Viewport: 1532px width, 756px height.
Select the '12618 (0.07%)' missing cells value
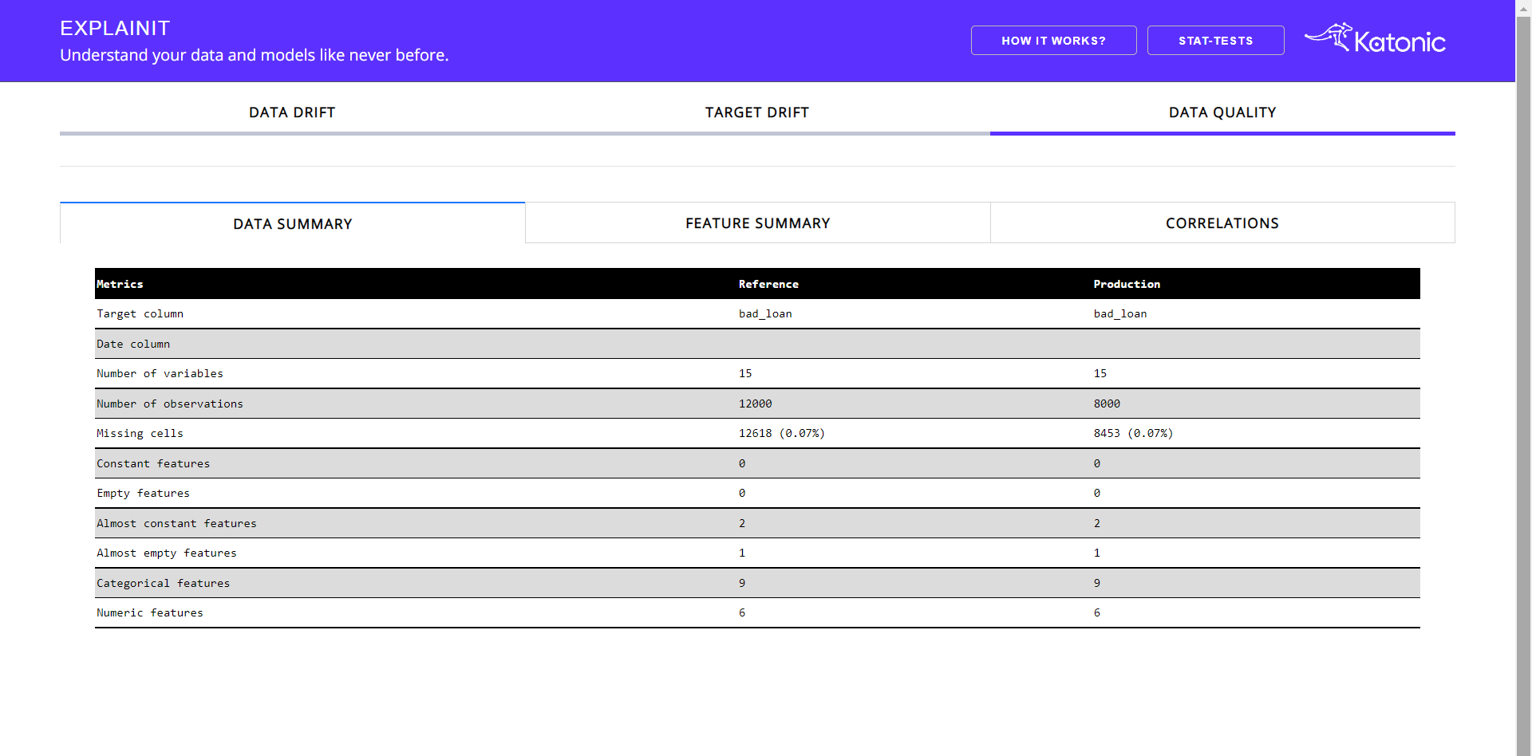tap(782, 433)
